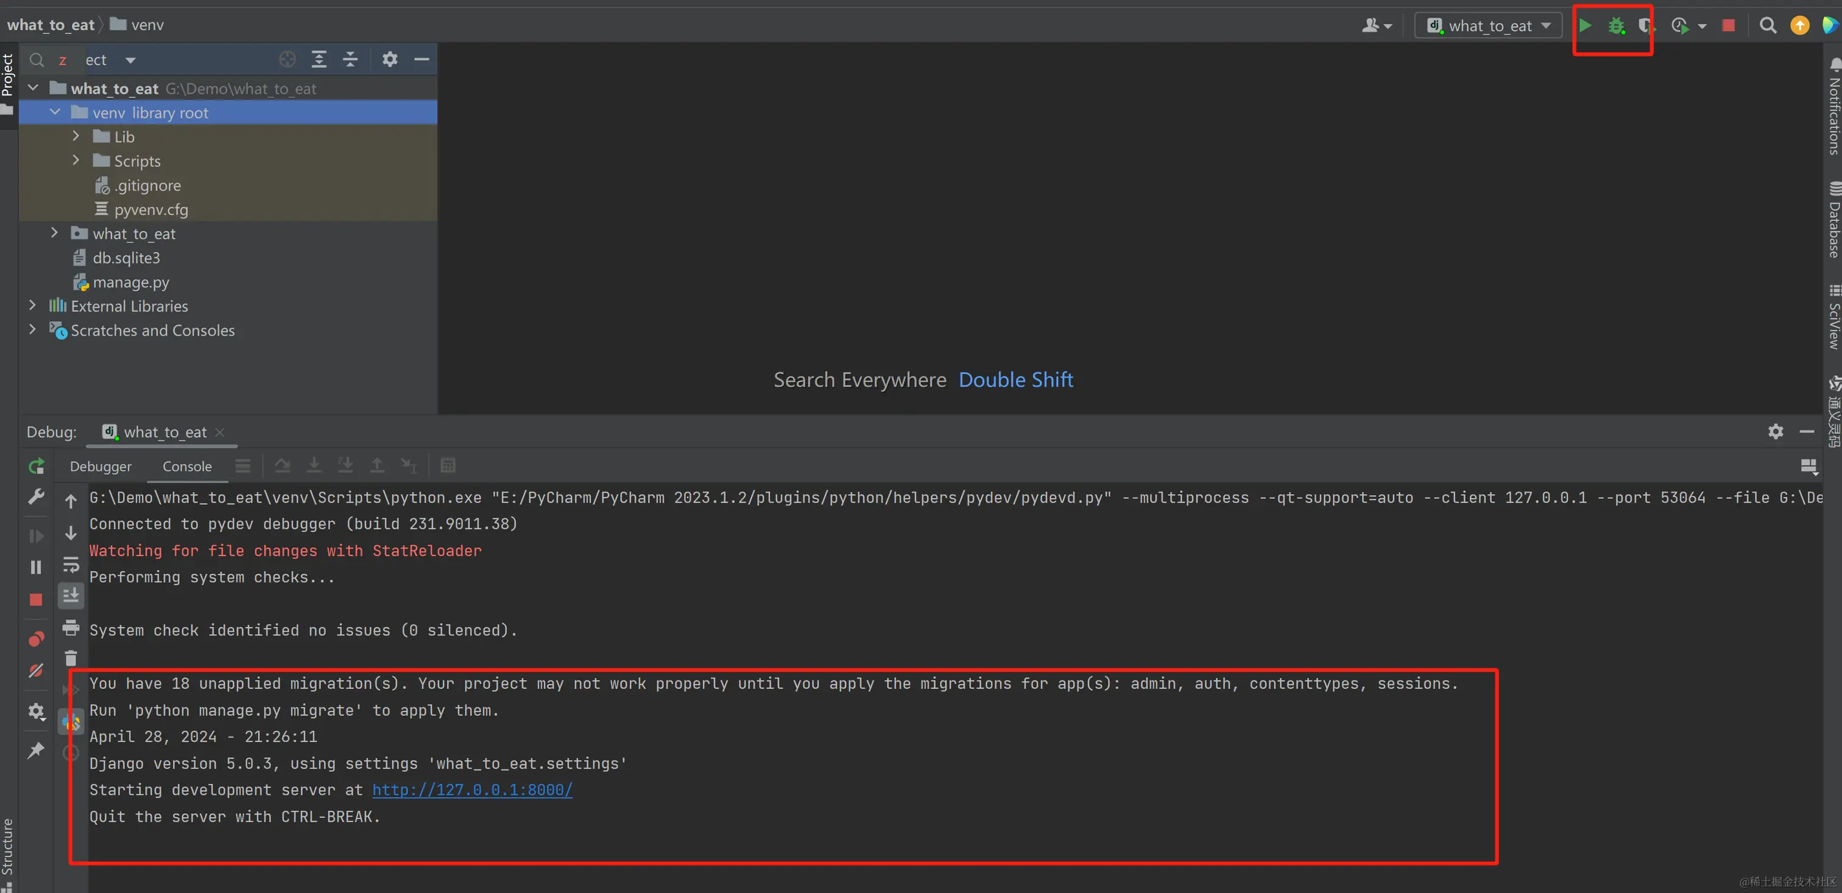Print console output with printer icon
The height and width of the screenshot is (893, 1842).
pos(71,628)
